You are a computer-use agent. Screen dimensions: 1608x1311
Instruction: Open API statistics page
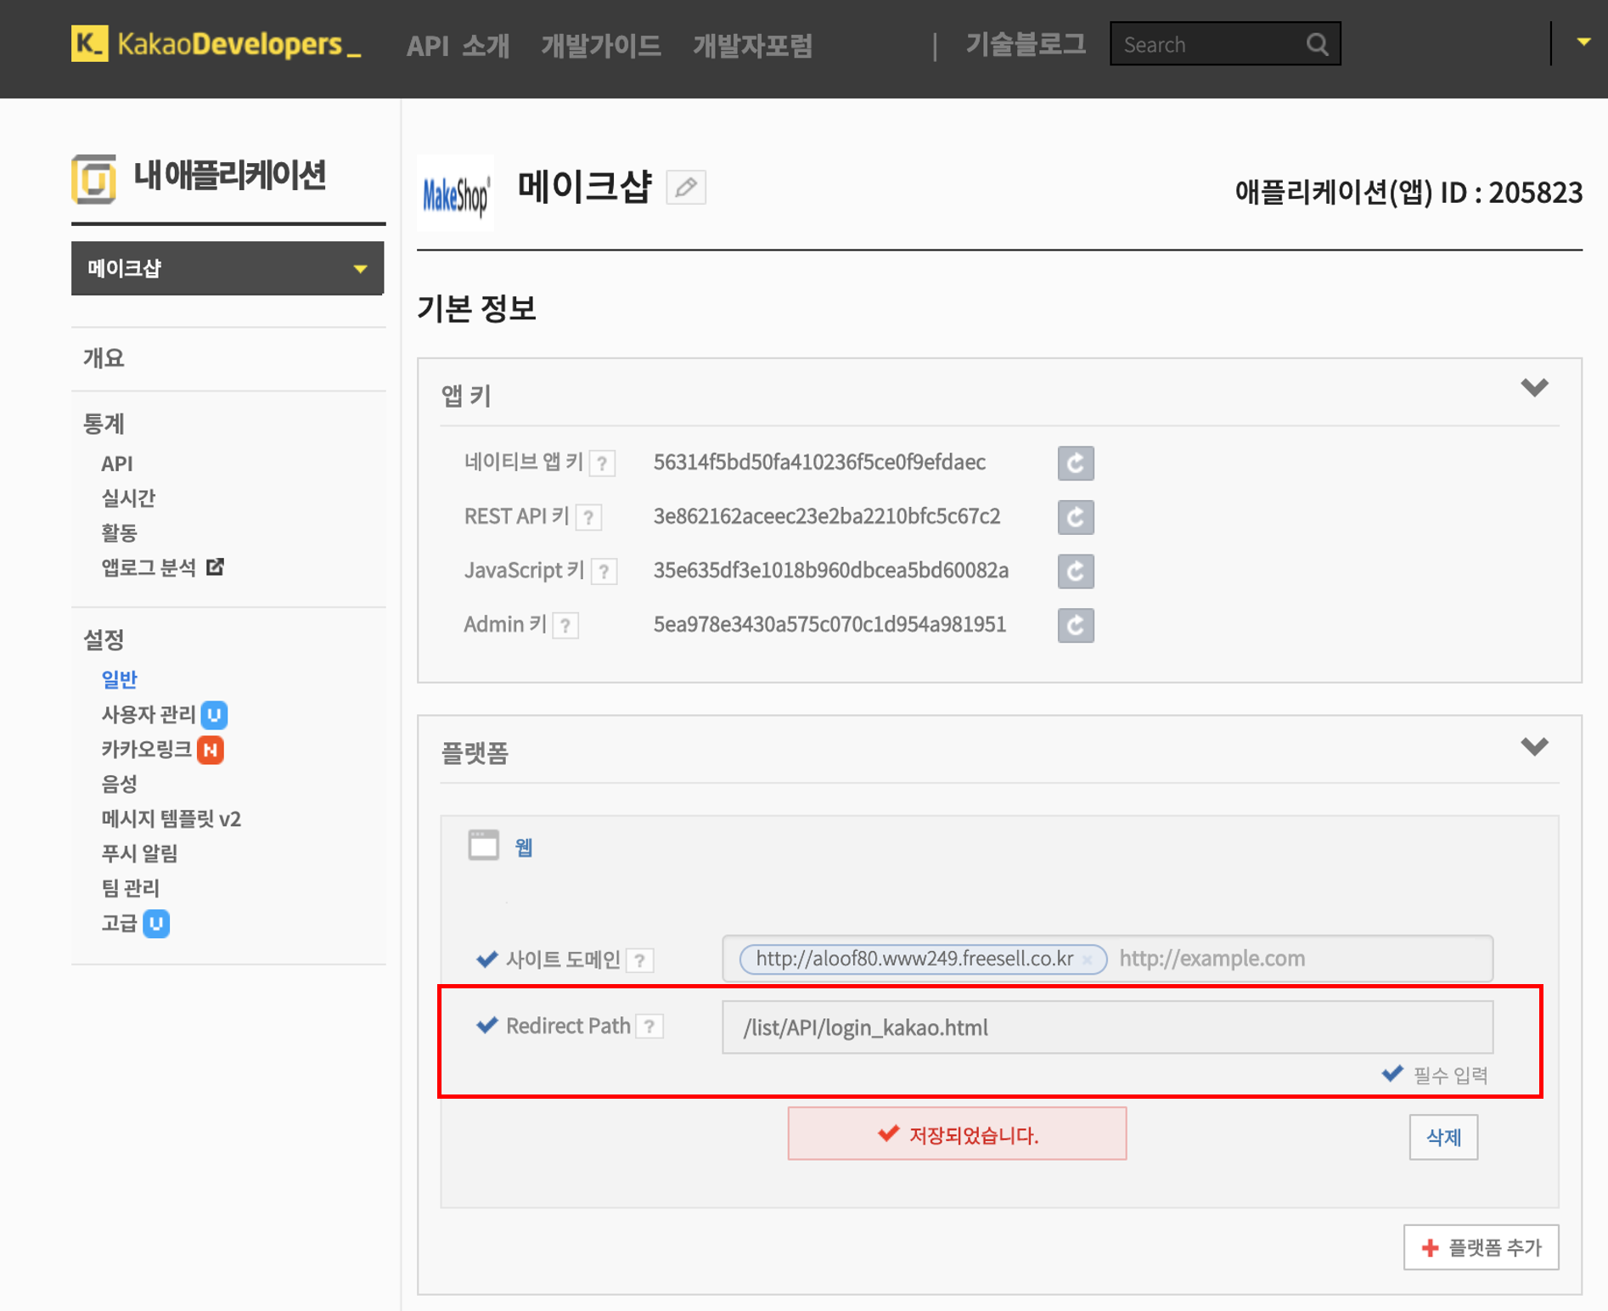tap(117, 464)
